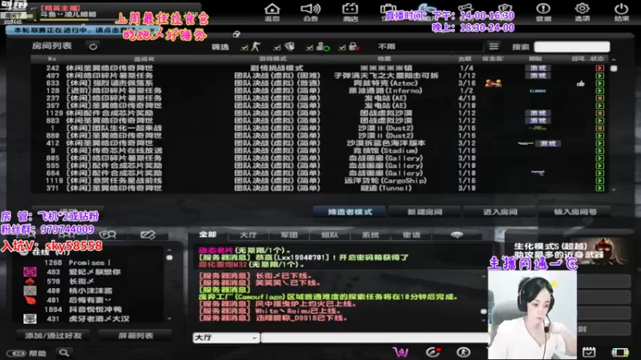Click the running soldier icon in the bottom bar
The image size is (641, 360).
(x=463, y=352)
